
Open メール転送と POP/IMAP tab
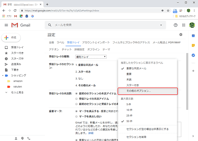tap(166, 43)
